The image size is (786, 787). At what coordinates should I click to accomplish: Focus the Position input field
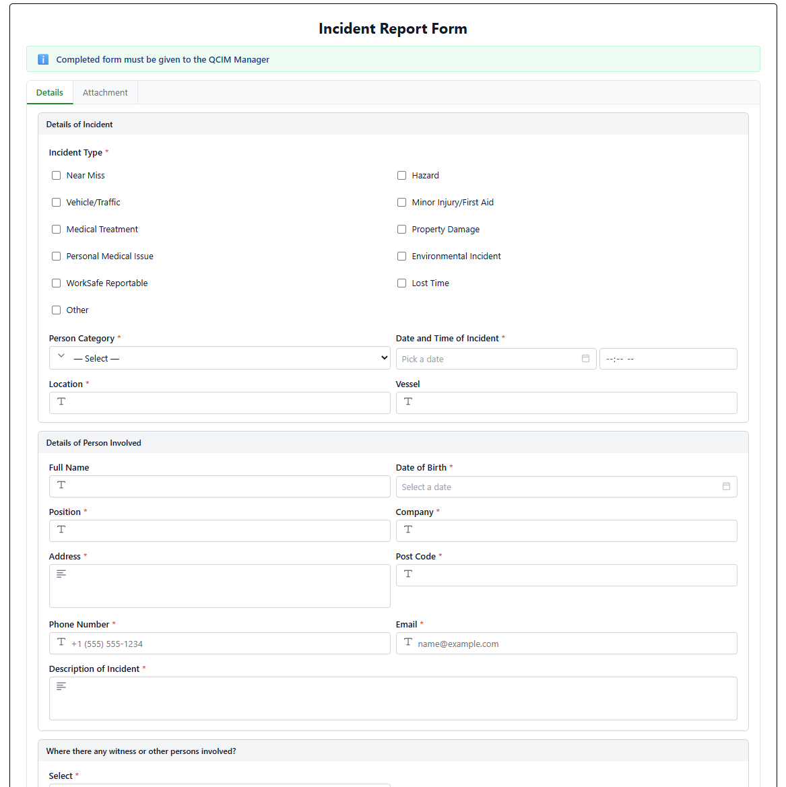click(x=220, y=531)
